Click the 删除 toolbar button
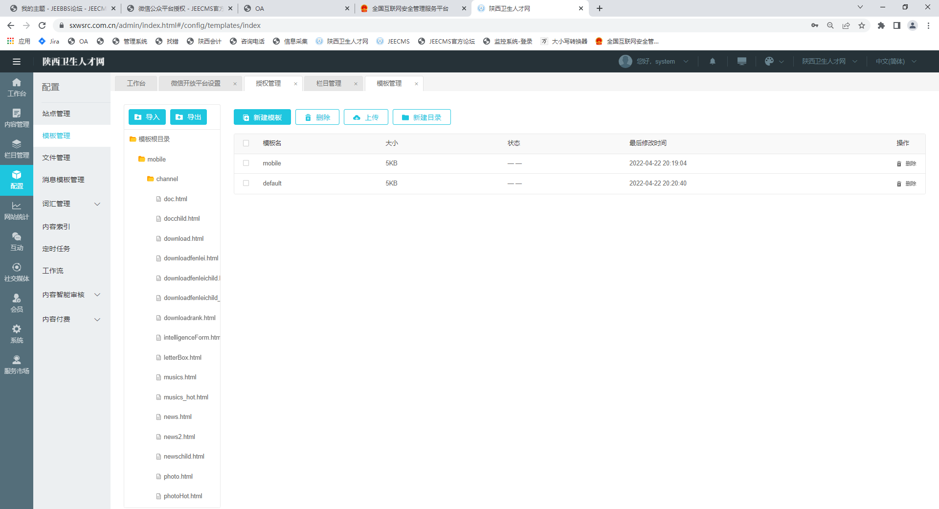This screenshot has height=509, width=939. point(317,117)
